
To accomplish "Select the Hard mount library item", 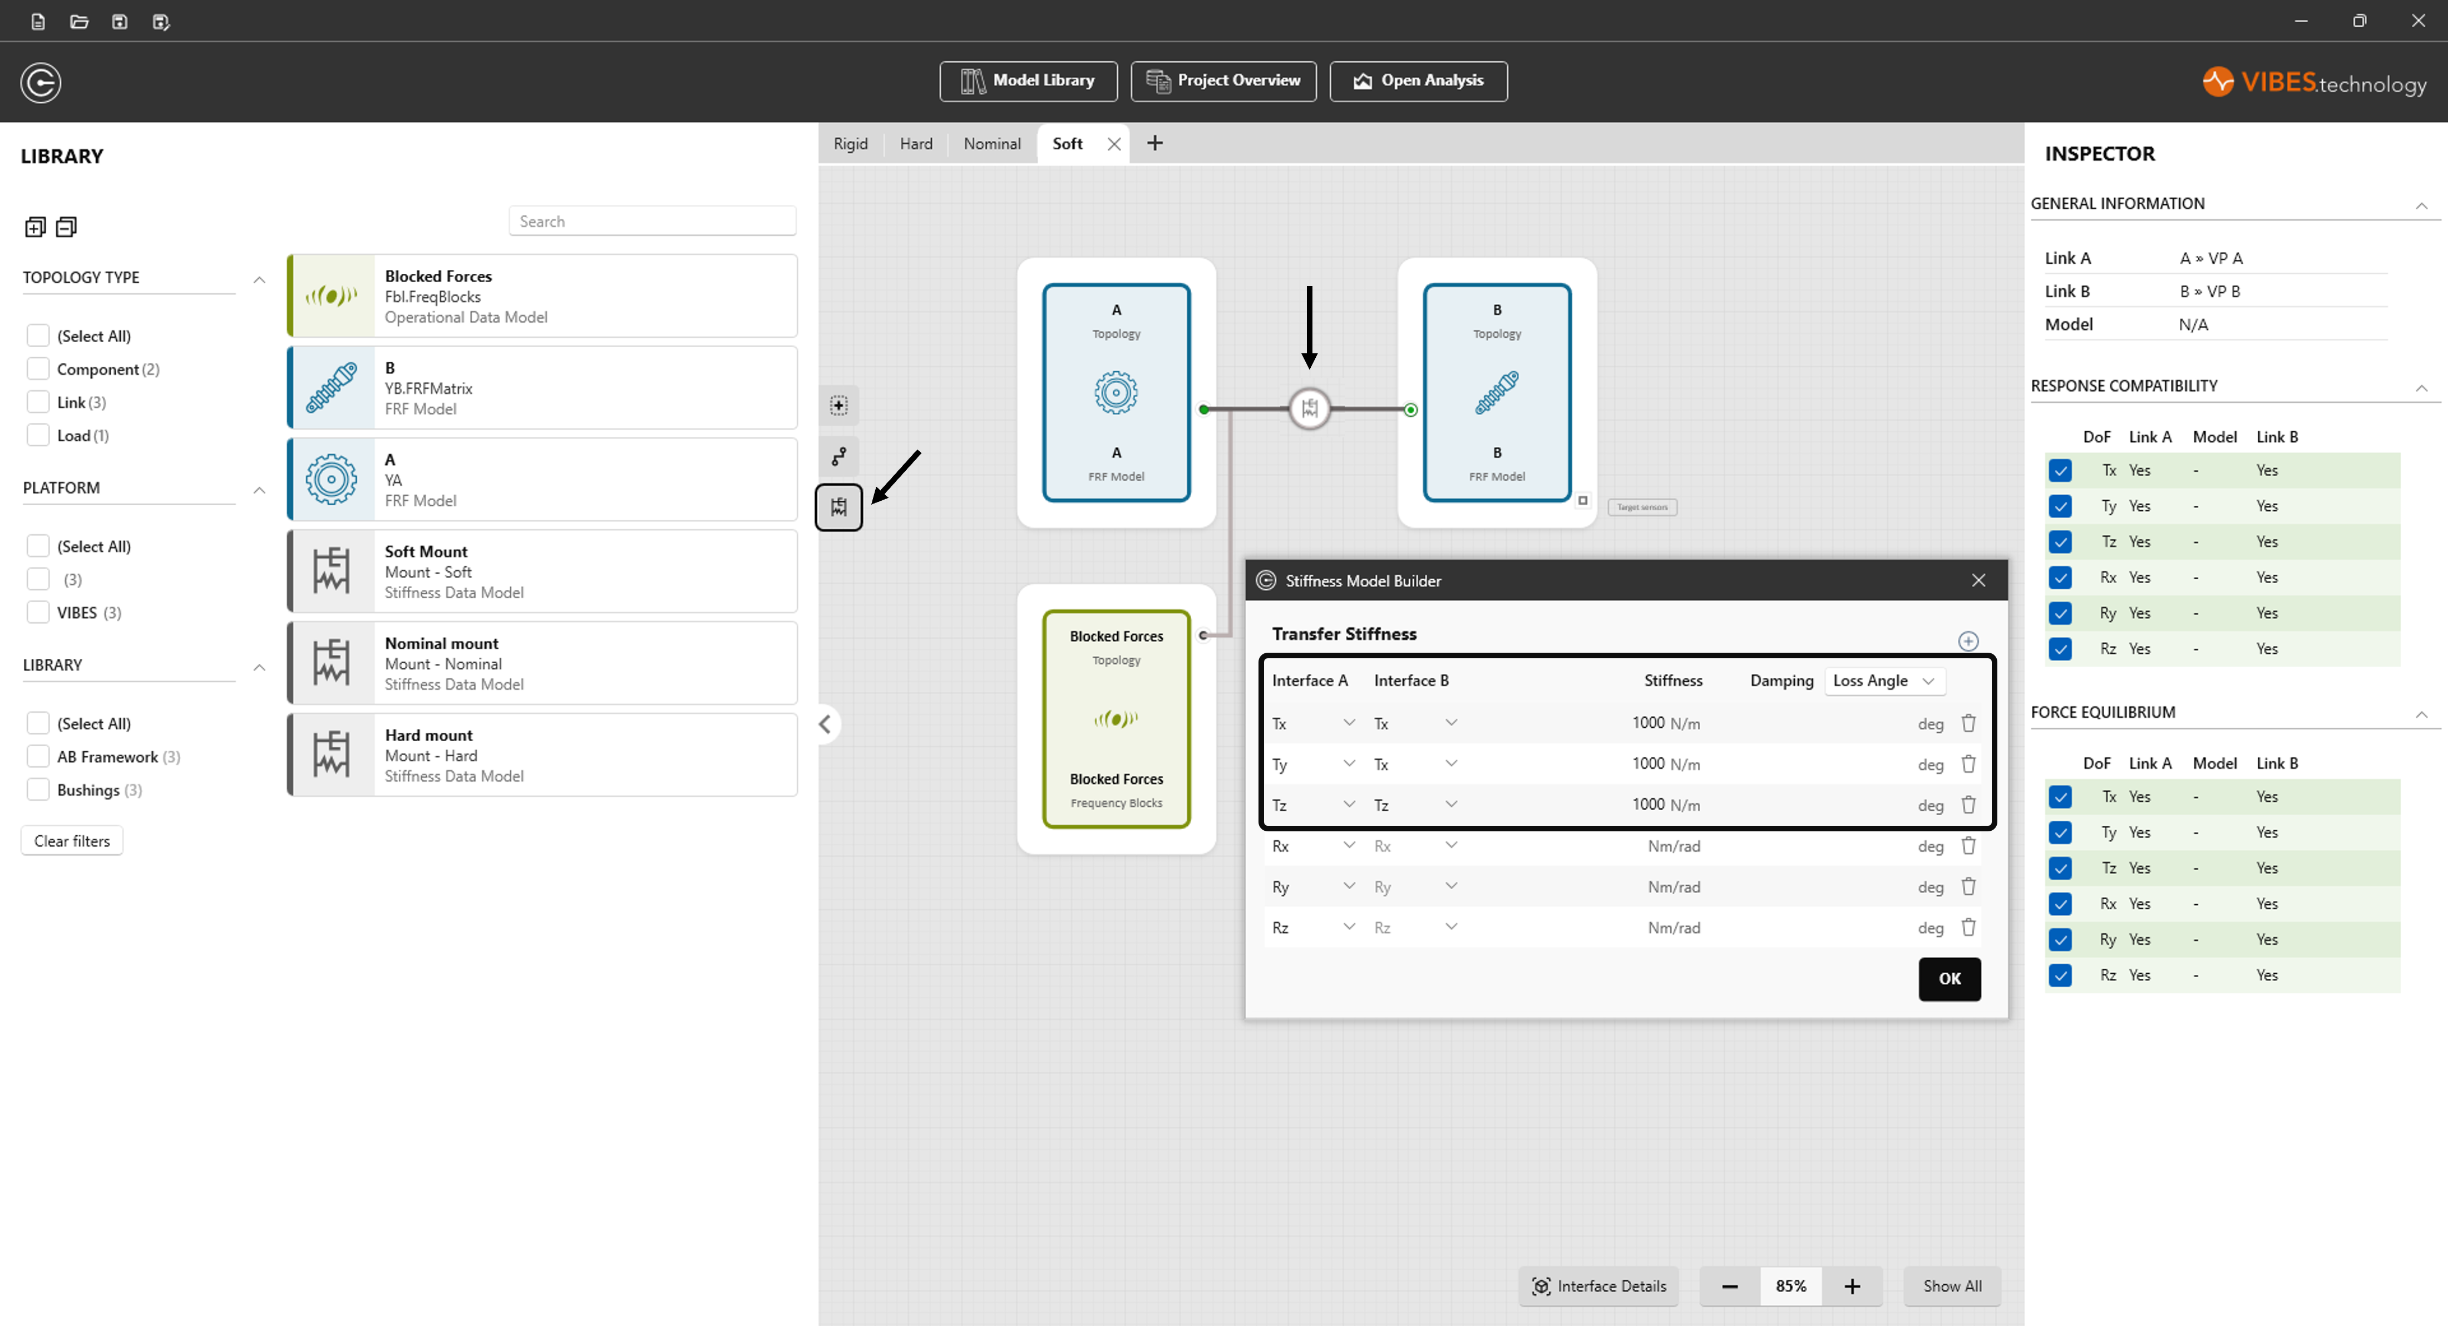I will (x=542, y=755).
